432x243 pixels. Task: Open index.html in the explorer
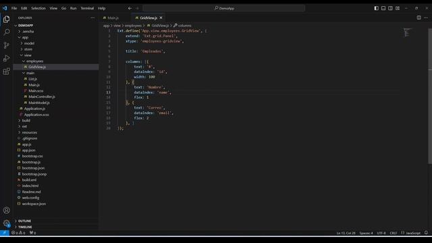(30, 186)
